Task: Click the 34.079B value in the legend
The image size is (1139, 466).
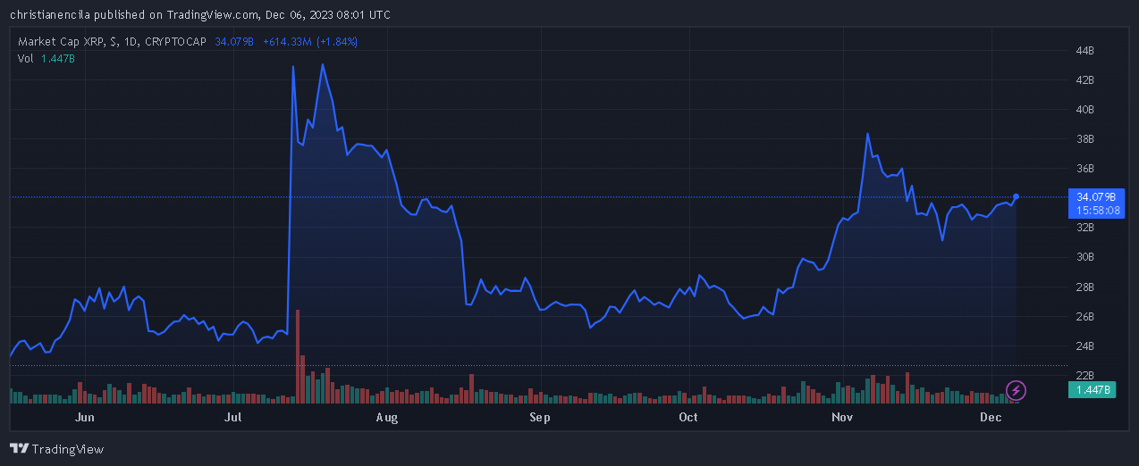Action: [234, 41]
